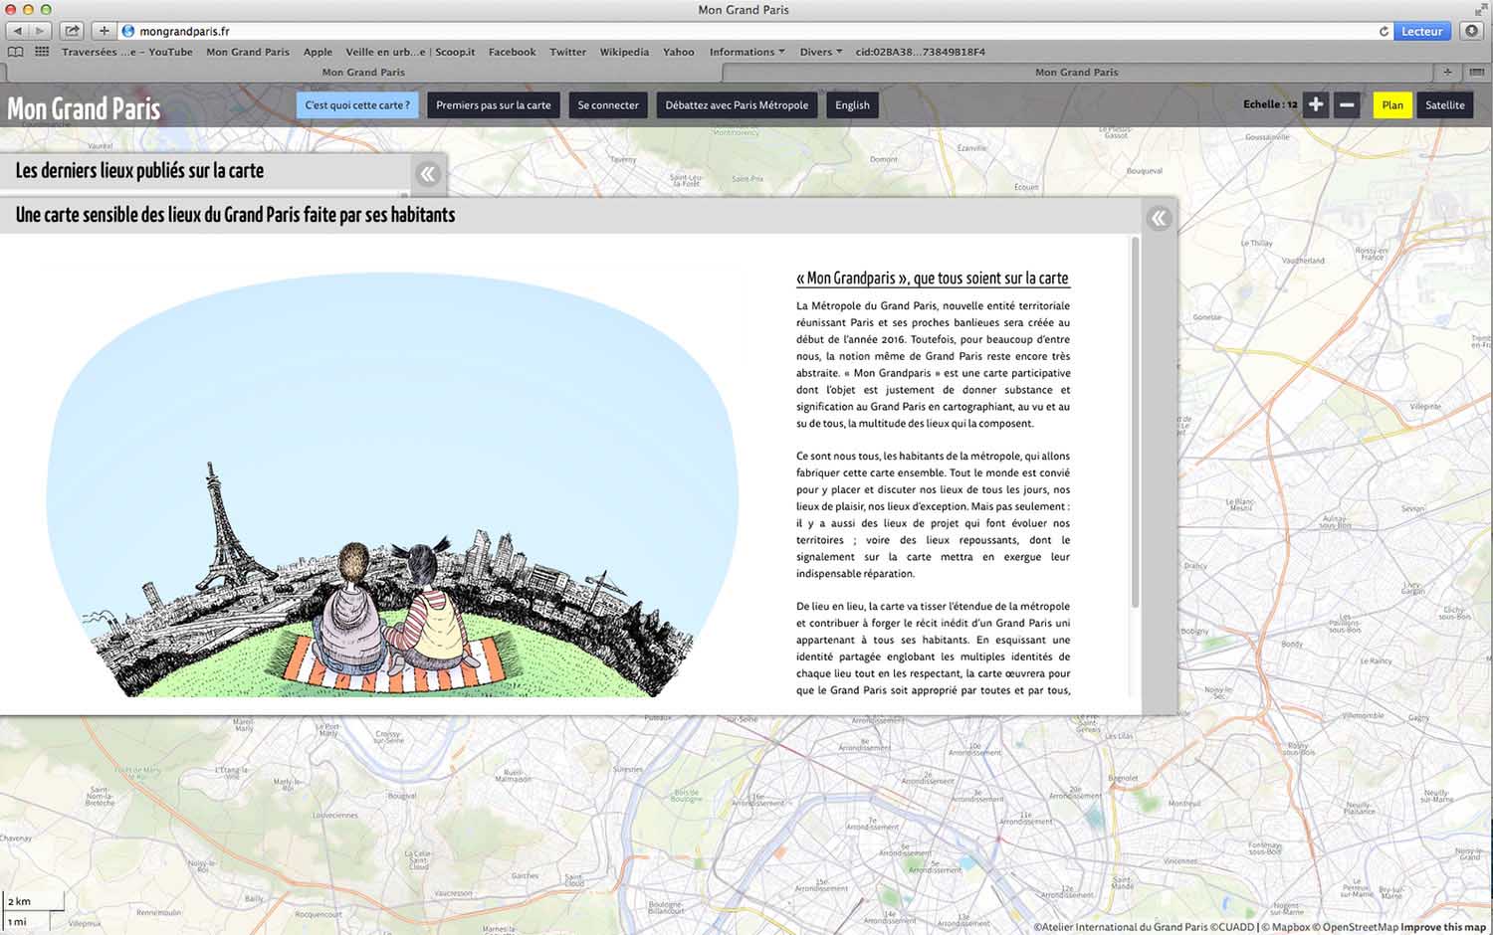Switch to the second Mon Grand Paris tab
The height and width of the screenshot is (935, 1493).
pyautogui.click(x=1076, y=72)
